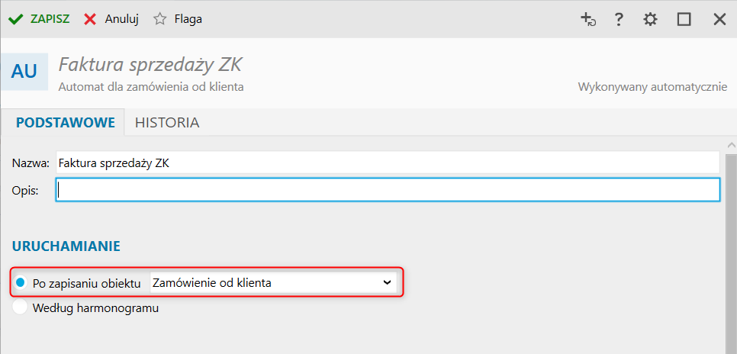Click the green ZAPISZ checkmark icon
Image resolution: width=737 pixels, height=354 pixels.
click(16, 19)
